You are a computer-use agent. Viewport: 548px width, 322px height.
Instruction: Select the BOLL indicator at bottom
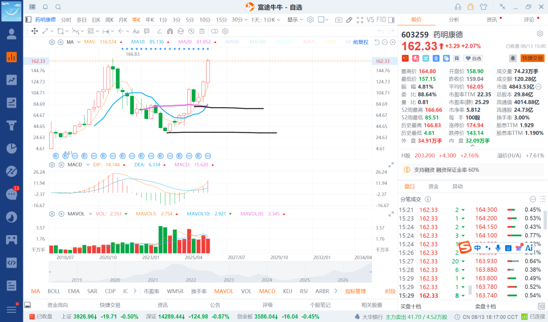[x=54, y=291]
